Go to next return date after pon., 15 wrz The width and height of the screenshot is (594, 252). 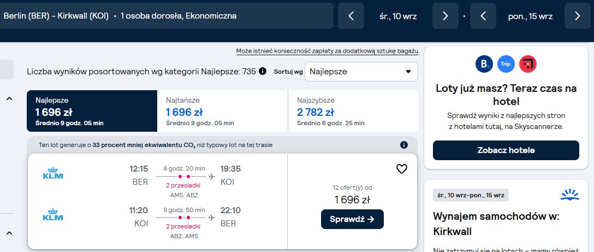pyautogui.click(x=577, y=16)
